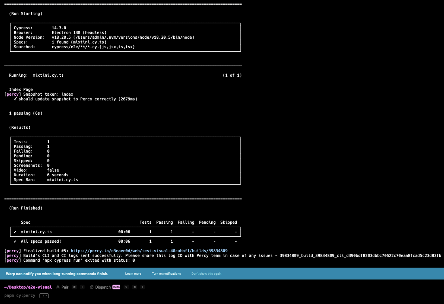Viewport: 444px width, 304px height.
Task: Click the I key icon after Dispatch
Action: tap(142, 287)
